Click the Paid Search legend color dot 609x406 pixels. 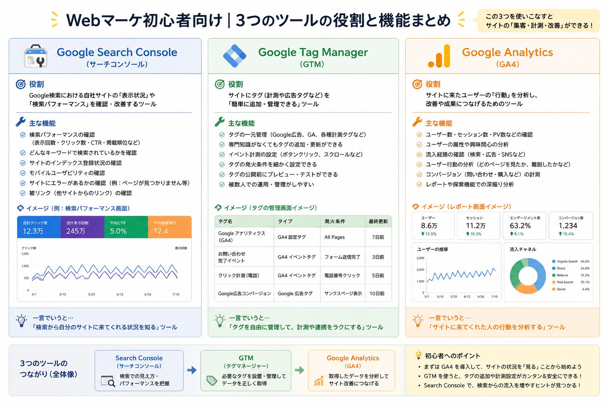click(553, 282)
